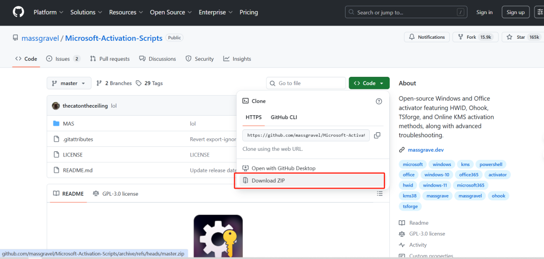The height and width of the screenshot is (259, 544).
Task: Open the ohook topic tag
Action: [498, 196]
